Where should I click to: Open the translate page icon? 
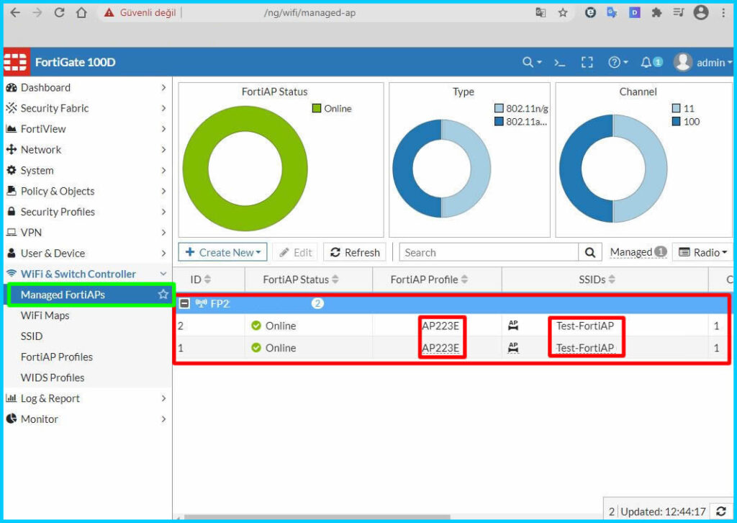[x=541, y=13]
